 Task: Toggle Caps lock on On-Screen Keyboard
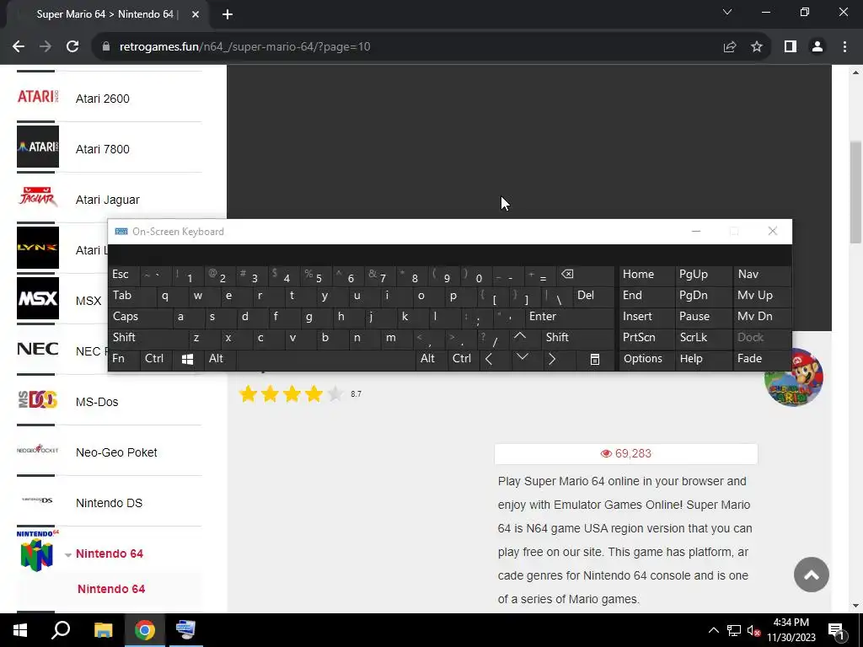140,317
